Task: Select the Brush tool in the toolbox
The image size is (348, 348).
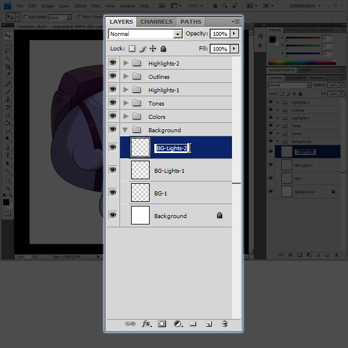Action: [8, 92]
